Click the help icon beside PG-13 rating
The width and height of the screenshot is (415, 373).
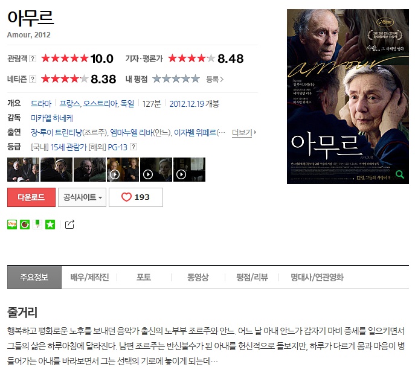(134, 147)
